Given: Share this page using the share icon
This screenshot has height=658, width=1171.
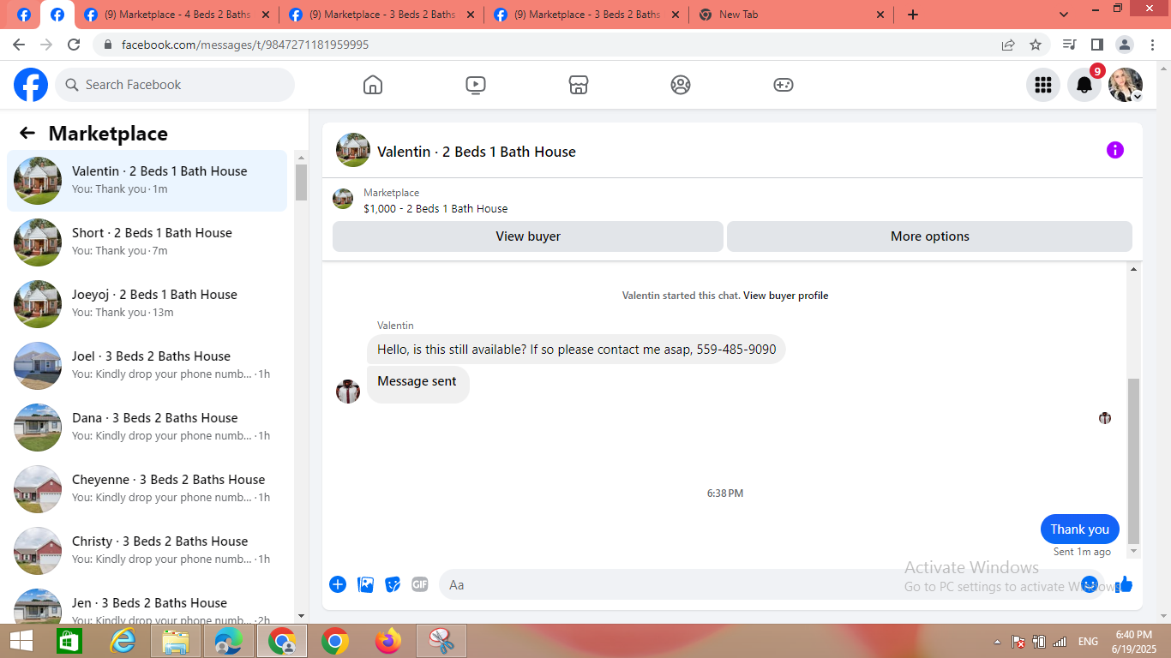Looking at the screenshot, I should click(1008, 45).
